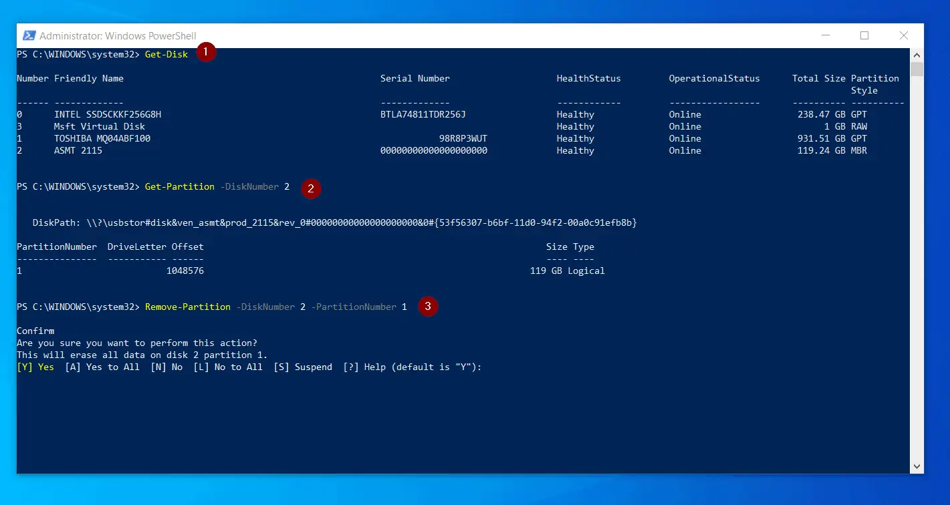Click the Remove-Partition command text
The image size is (950, 505).
188,307
